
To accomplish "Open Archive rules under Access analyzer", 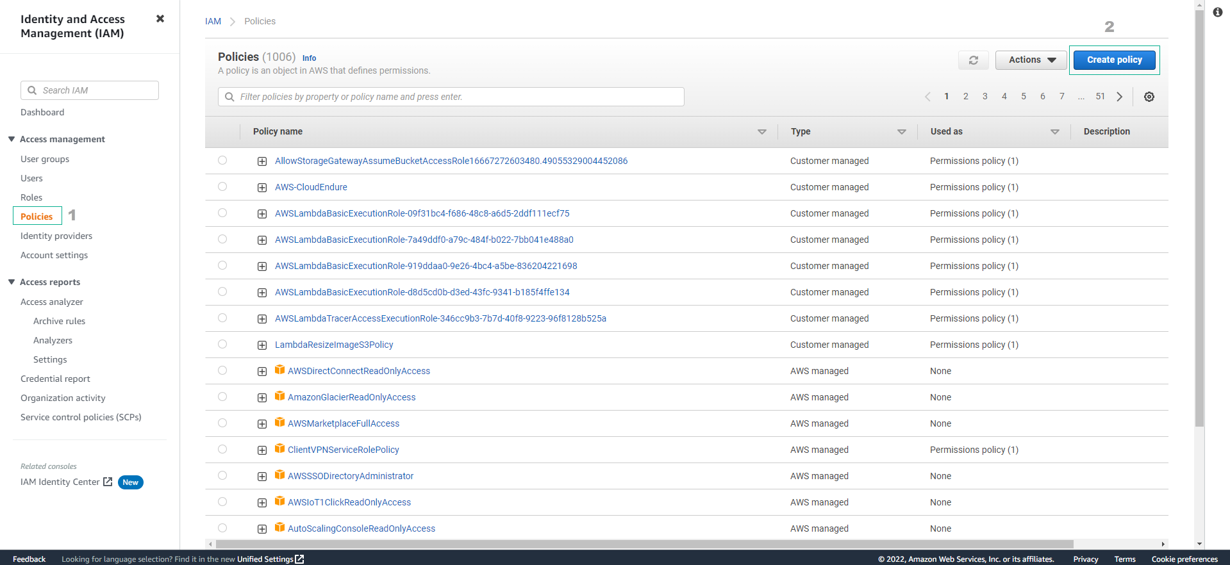I will tap(59, 321).
